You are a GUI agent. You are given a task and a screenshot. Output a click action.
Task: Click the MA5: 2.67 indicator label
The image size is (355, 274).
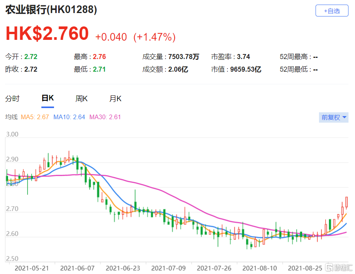(34, 117)
